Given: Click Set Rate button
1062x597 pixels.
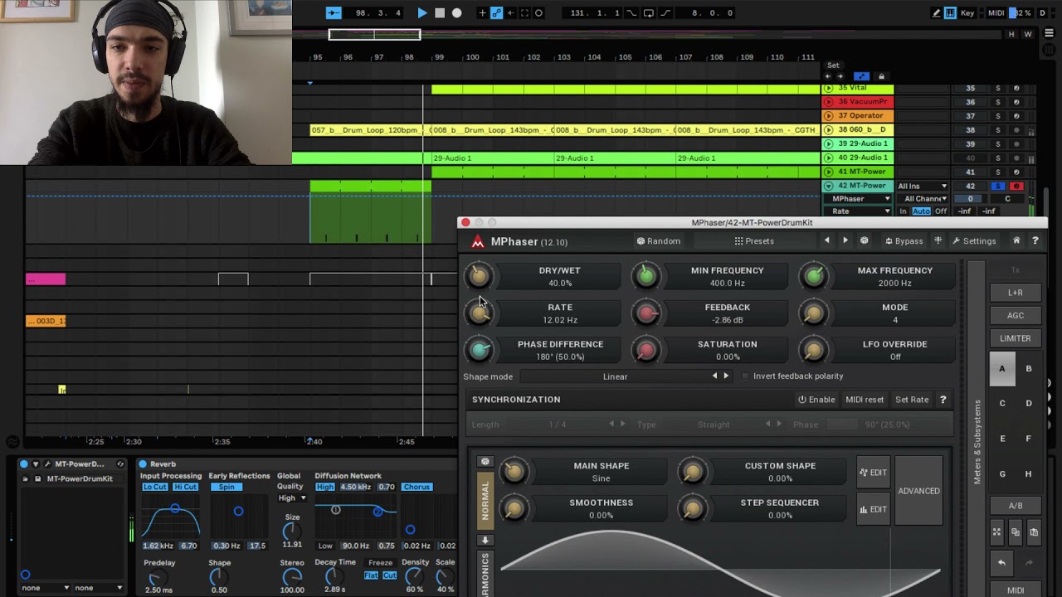Looking at the screenshot, I should click(912, 400).
